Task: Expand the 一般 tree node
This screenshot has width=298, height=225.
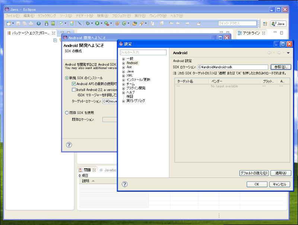Action: pyautogui.click(x=124, y=59)
